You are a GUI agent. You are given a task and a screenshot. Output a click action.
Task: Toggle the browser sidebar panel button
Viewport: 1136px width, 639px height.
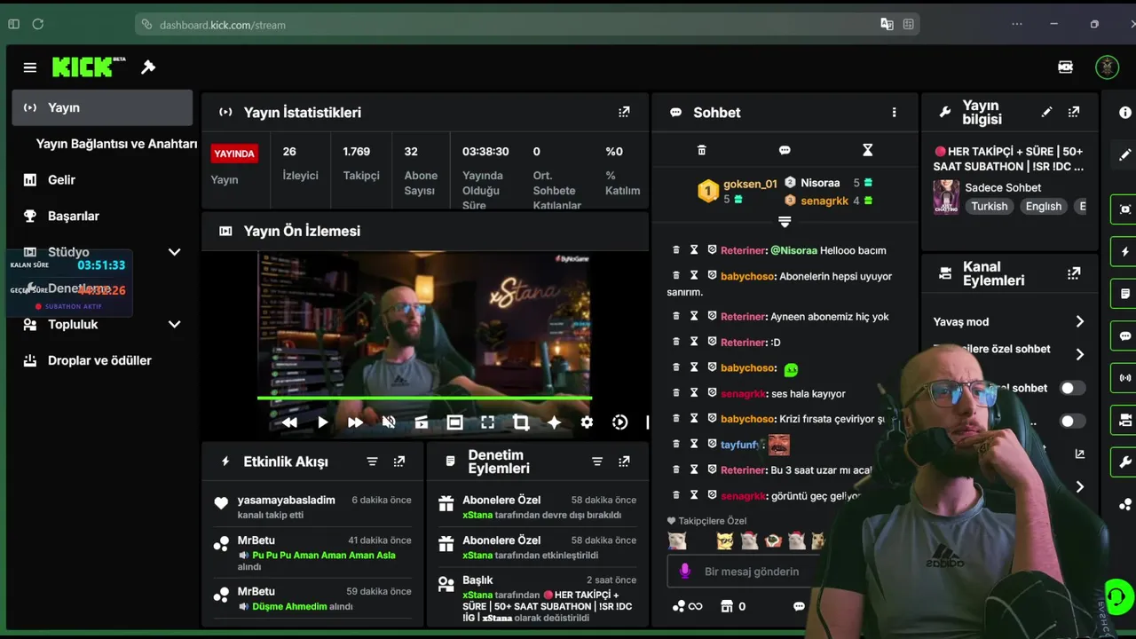[13, 24]
